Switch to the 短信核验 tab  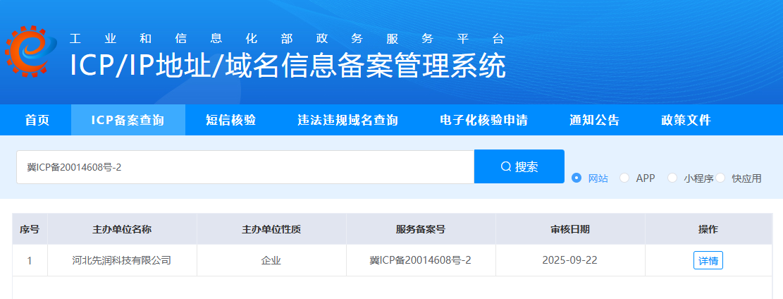pos(230,120)
